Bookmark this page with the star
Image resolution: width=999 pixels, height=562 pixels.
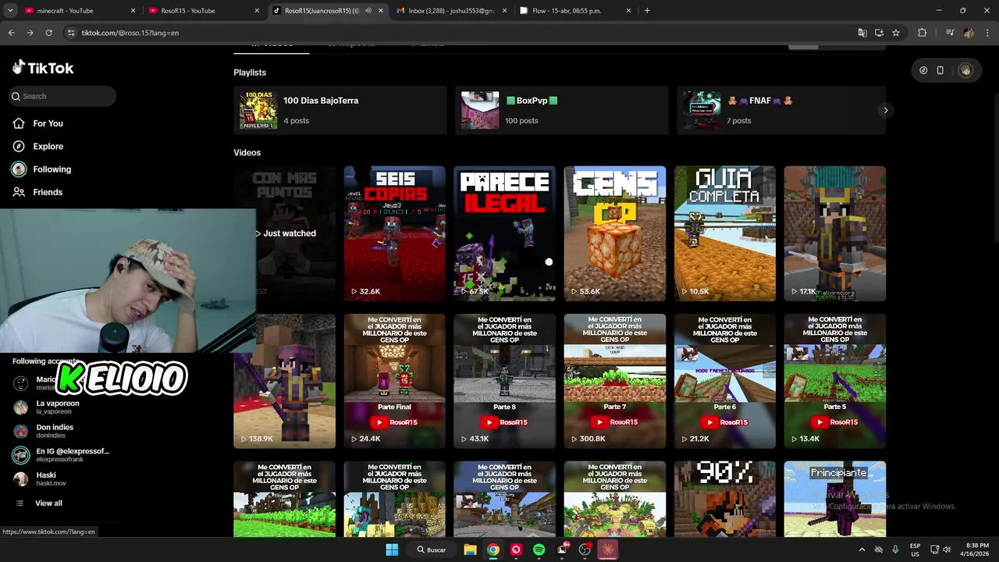[x=896, y=33]
